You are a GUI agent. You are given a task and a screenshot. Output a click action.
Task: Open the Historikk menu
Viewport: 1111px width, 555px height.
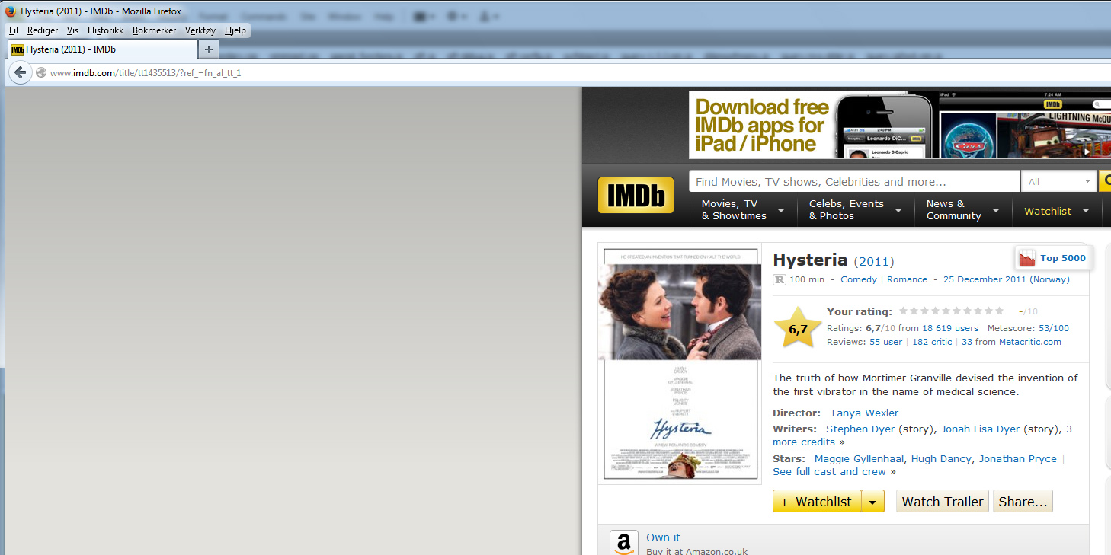click(105, 30)
